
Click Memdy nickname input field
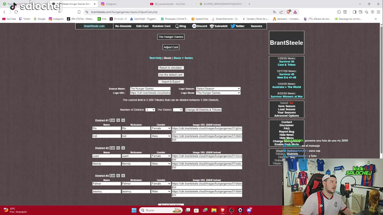pos(136,164)
